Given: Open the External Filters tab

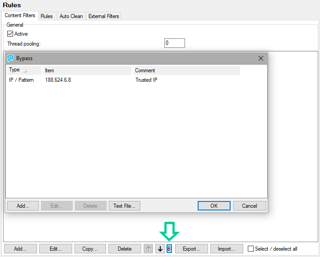Looking at the screenshot, I should [x=104, y=16].
